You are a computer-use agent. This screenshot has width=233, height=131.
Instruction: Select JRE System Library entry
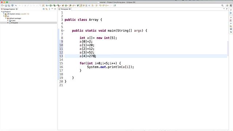(17, 14)
